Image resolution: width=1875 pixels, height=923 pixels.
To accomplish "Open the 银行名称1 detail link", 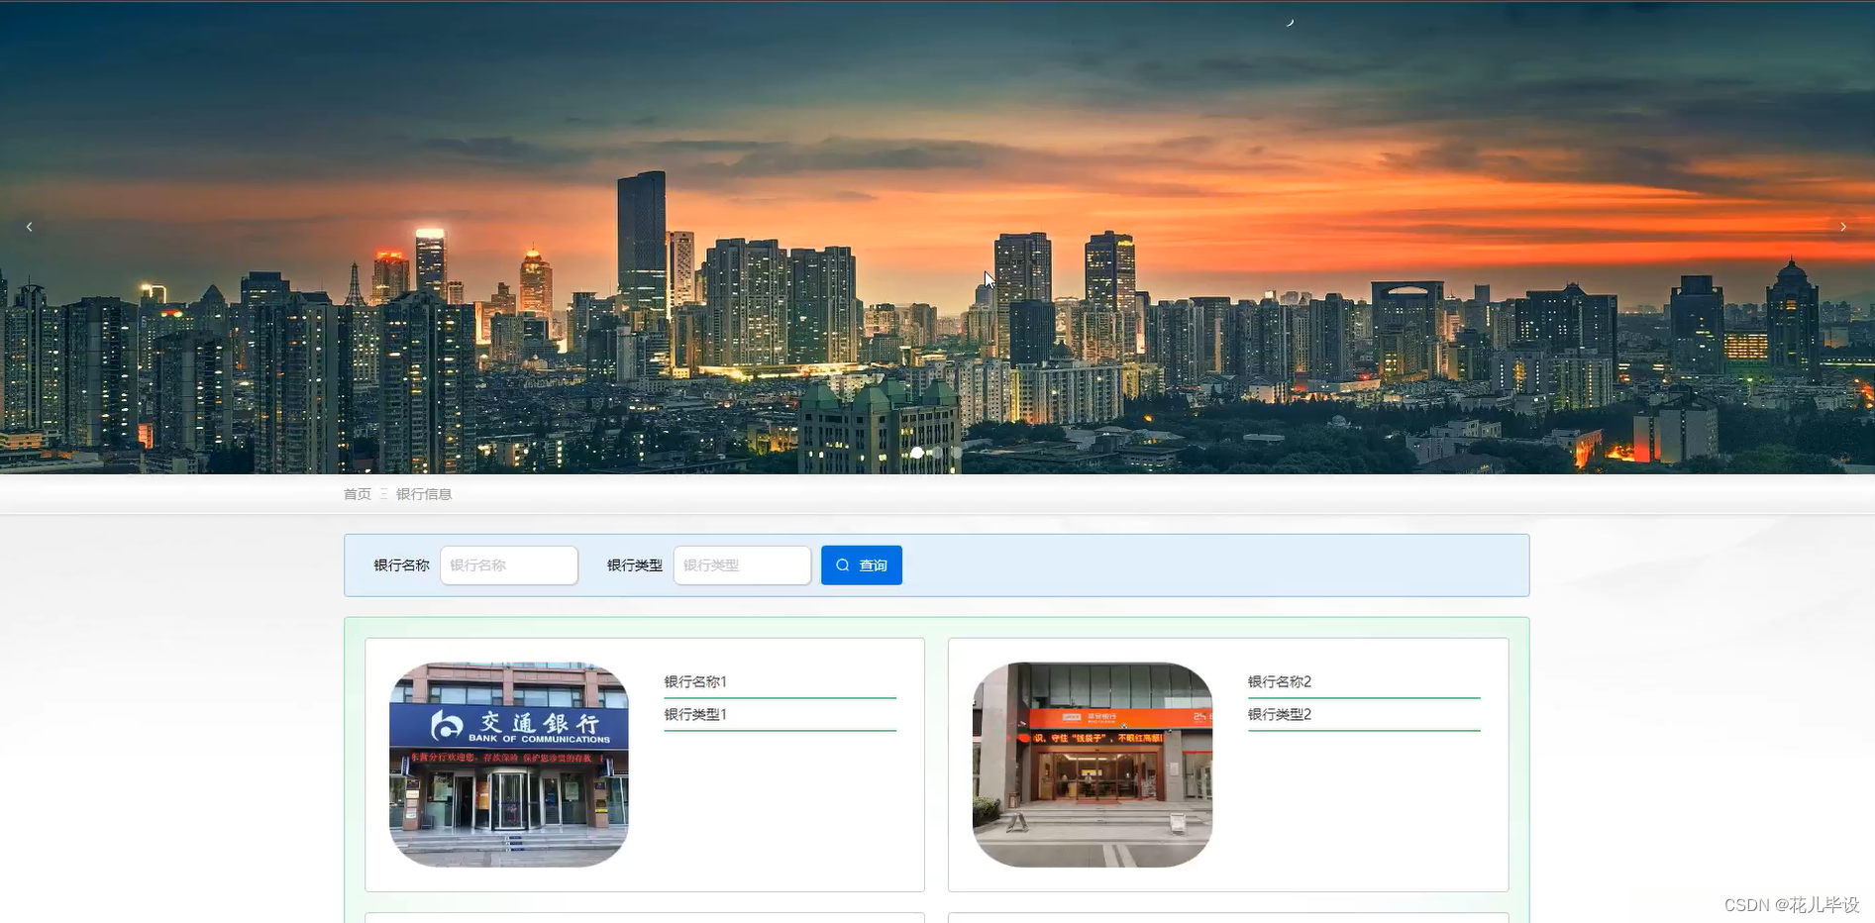I will click(694, 681).
